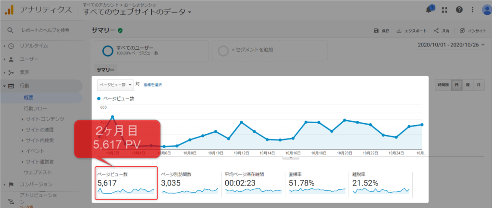This screenshot has width=492, height=208.
Task: Click the 指標を選択 link
Action: coord(152,85)
